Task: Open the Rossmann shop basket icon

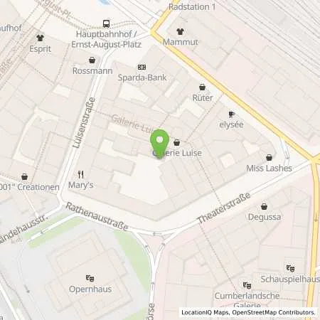Action: (92, 60)
